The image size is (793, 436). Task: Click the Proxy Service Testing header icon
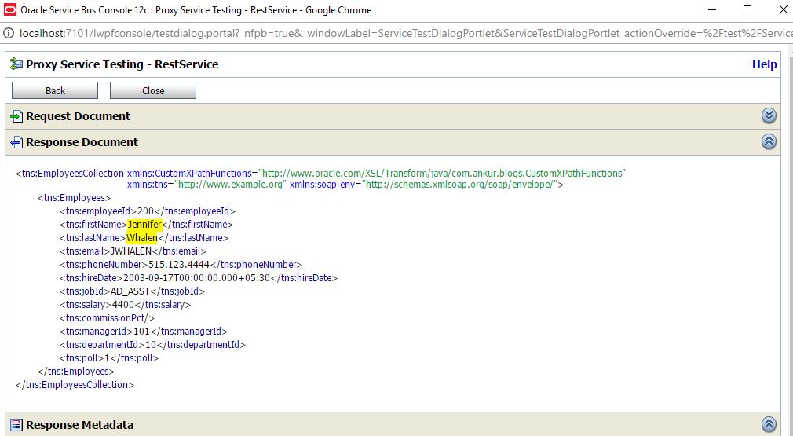pos(16,64)
